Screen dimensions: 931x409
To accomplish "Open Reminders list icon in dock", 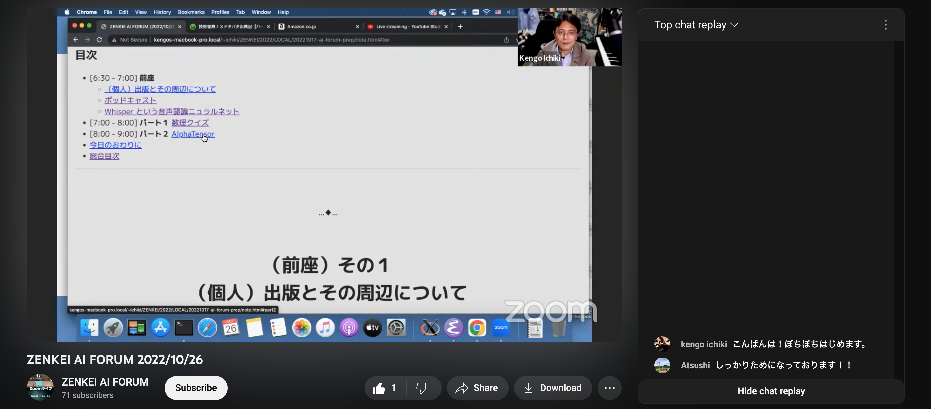I will click(278, 328).
